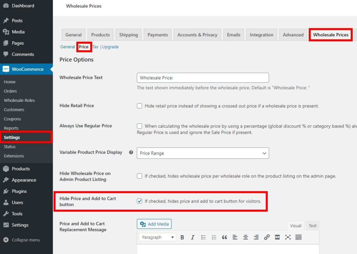This screenshot has width=357, height=254.
Task: Click the Tools wrench icon
Action: coord(6,214)
